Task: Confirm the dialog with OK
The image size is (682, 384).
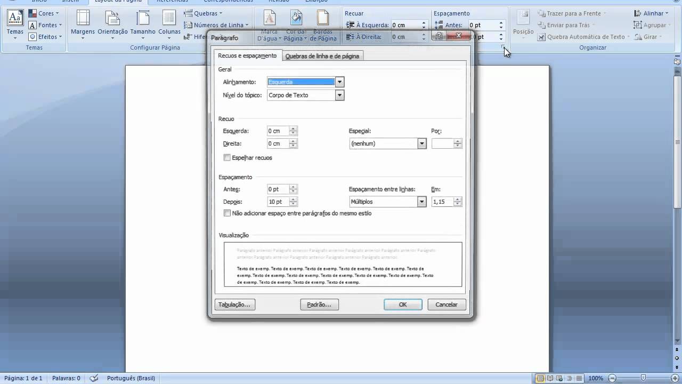Action: pos(403,305)
